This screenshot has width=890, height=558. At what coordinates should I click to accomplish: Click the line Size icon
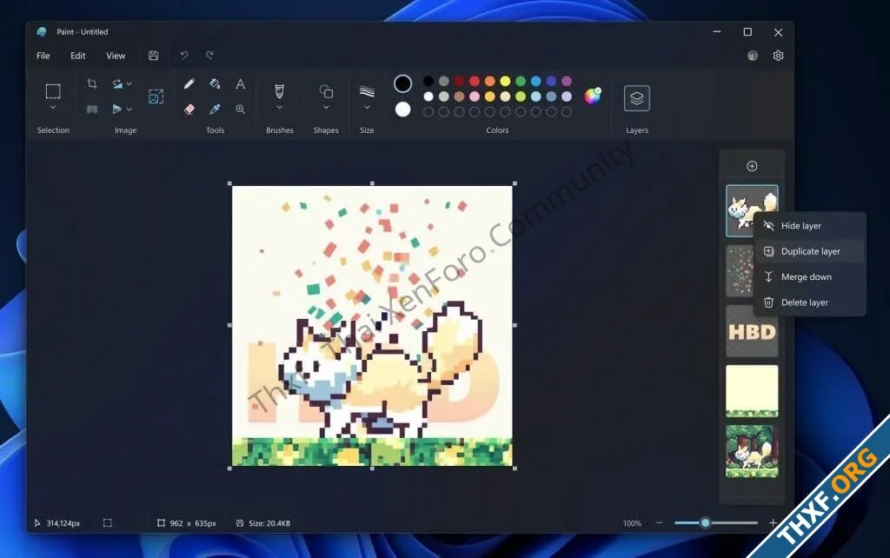pyautogui.click(x=367, y=90)
